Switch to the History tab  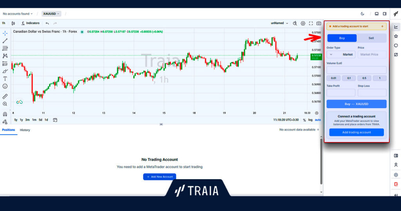click(x=25, y=130)
